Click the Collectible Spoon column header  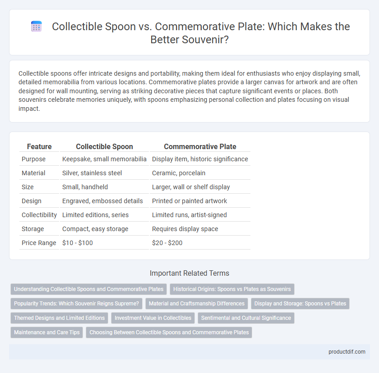[x=104, y=146]
